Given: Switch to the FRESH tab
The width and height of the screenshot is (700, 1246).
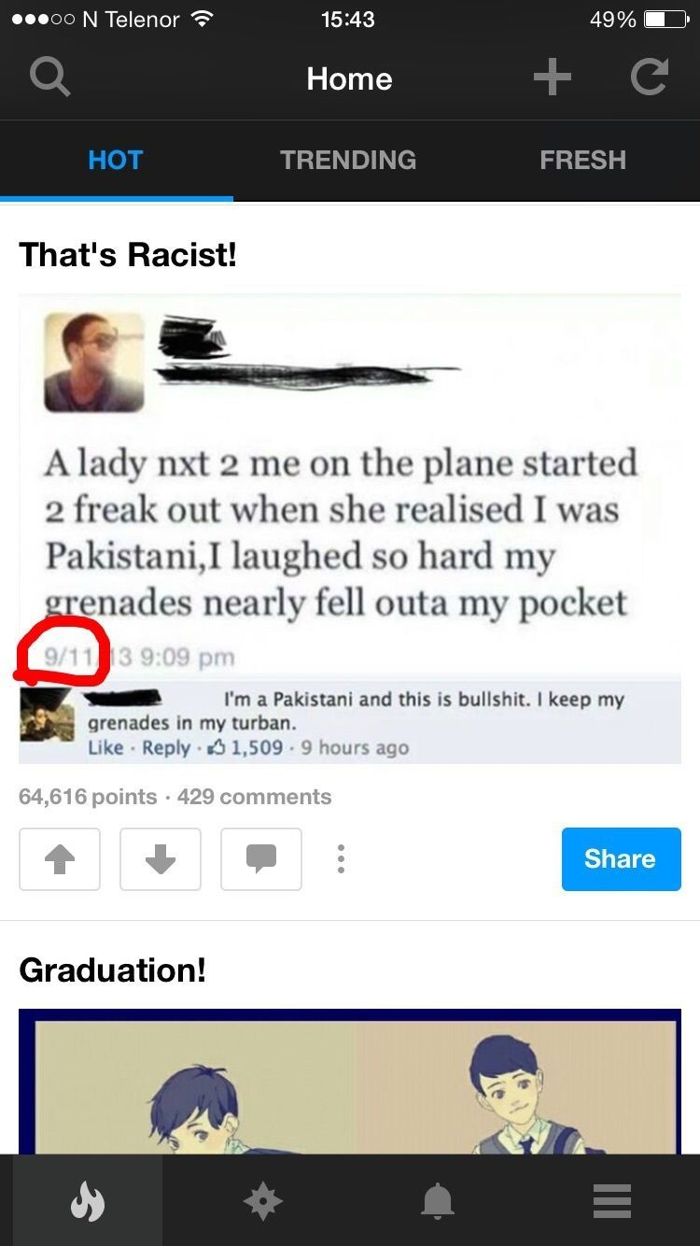Looking at the screenshot, I should point(582,160).
